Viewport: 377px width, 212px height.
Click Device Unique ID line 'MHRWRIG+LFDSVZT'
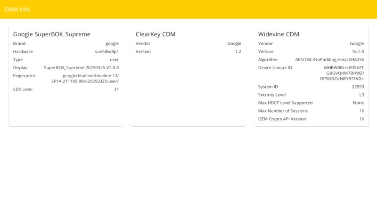[344, 68]
